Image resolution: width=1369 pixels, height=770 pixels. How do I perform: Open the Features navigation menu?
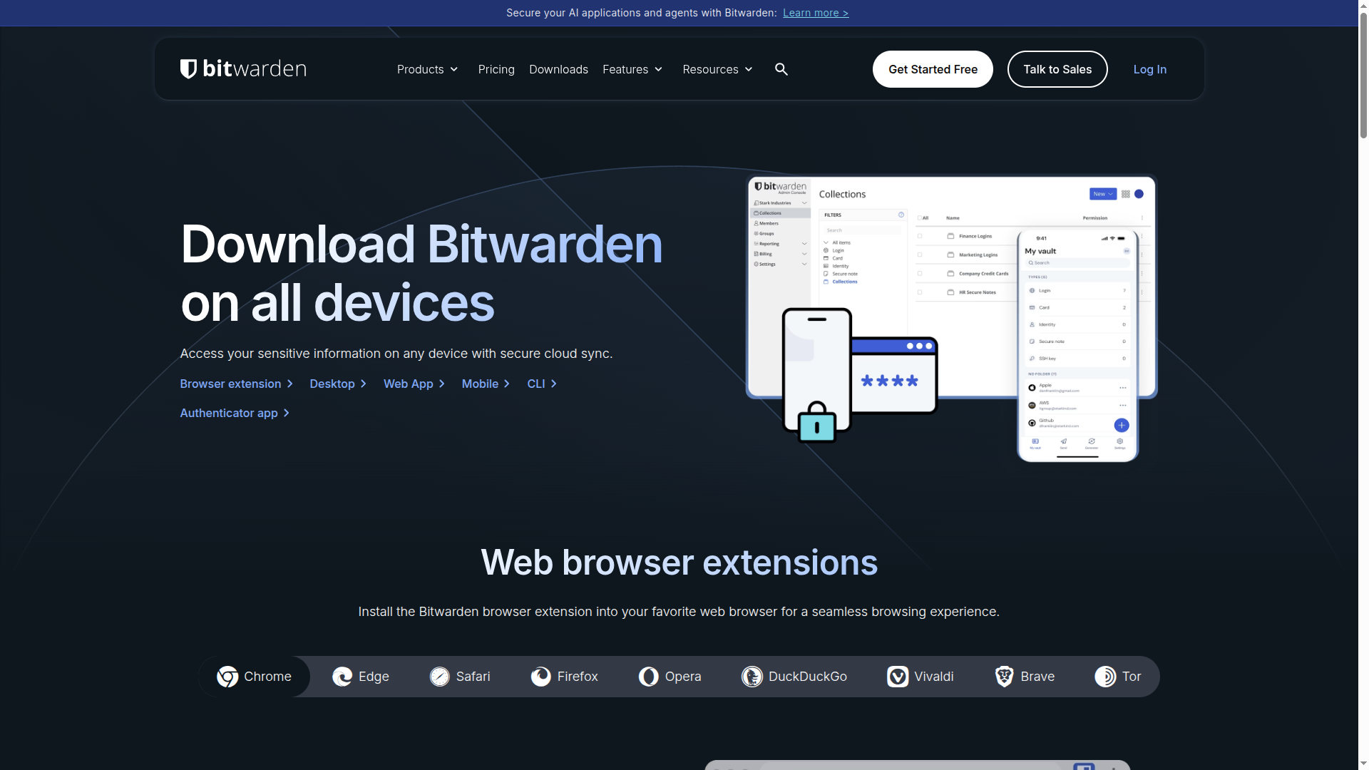coord(633,69)
